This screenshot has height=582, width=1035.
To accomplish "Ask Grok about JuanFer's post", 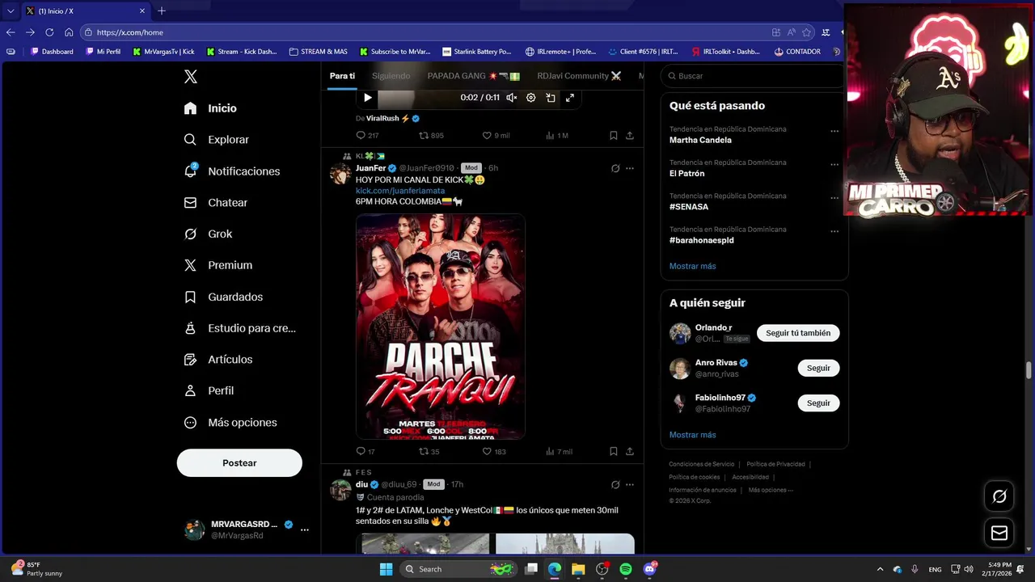I will click(615, 168).
